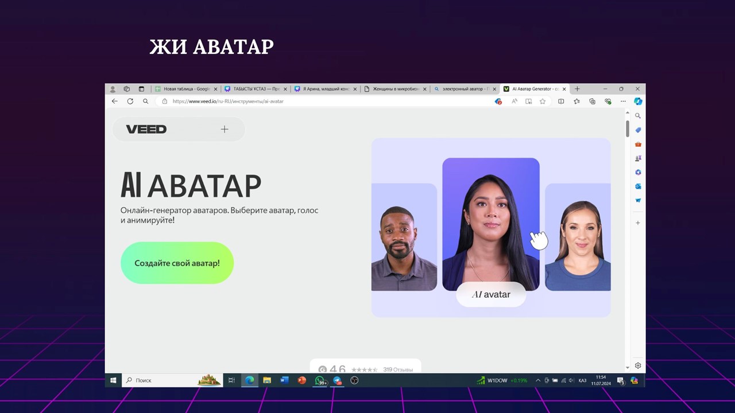The height and width of the screenshot is (413, 735).
Task: Open Edge on taskbar
Action: (x=249, y=380)
